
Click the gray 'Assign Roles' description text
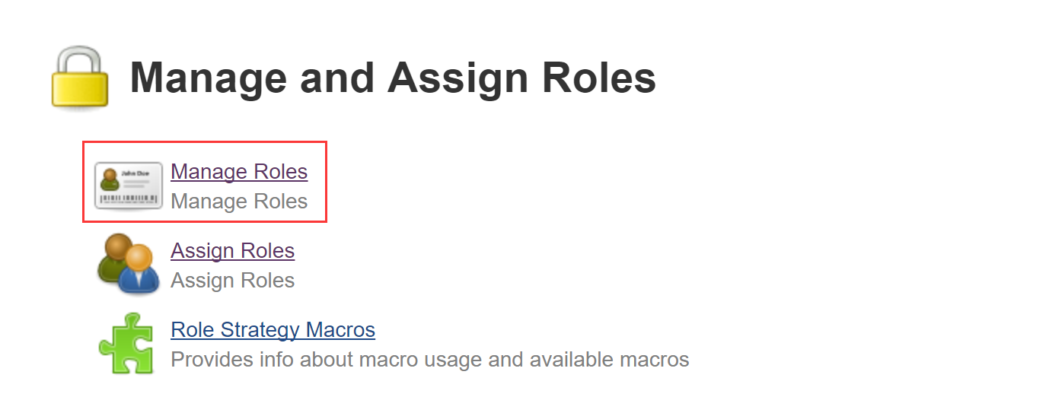click(232, 281)
